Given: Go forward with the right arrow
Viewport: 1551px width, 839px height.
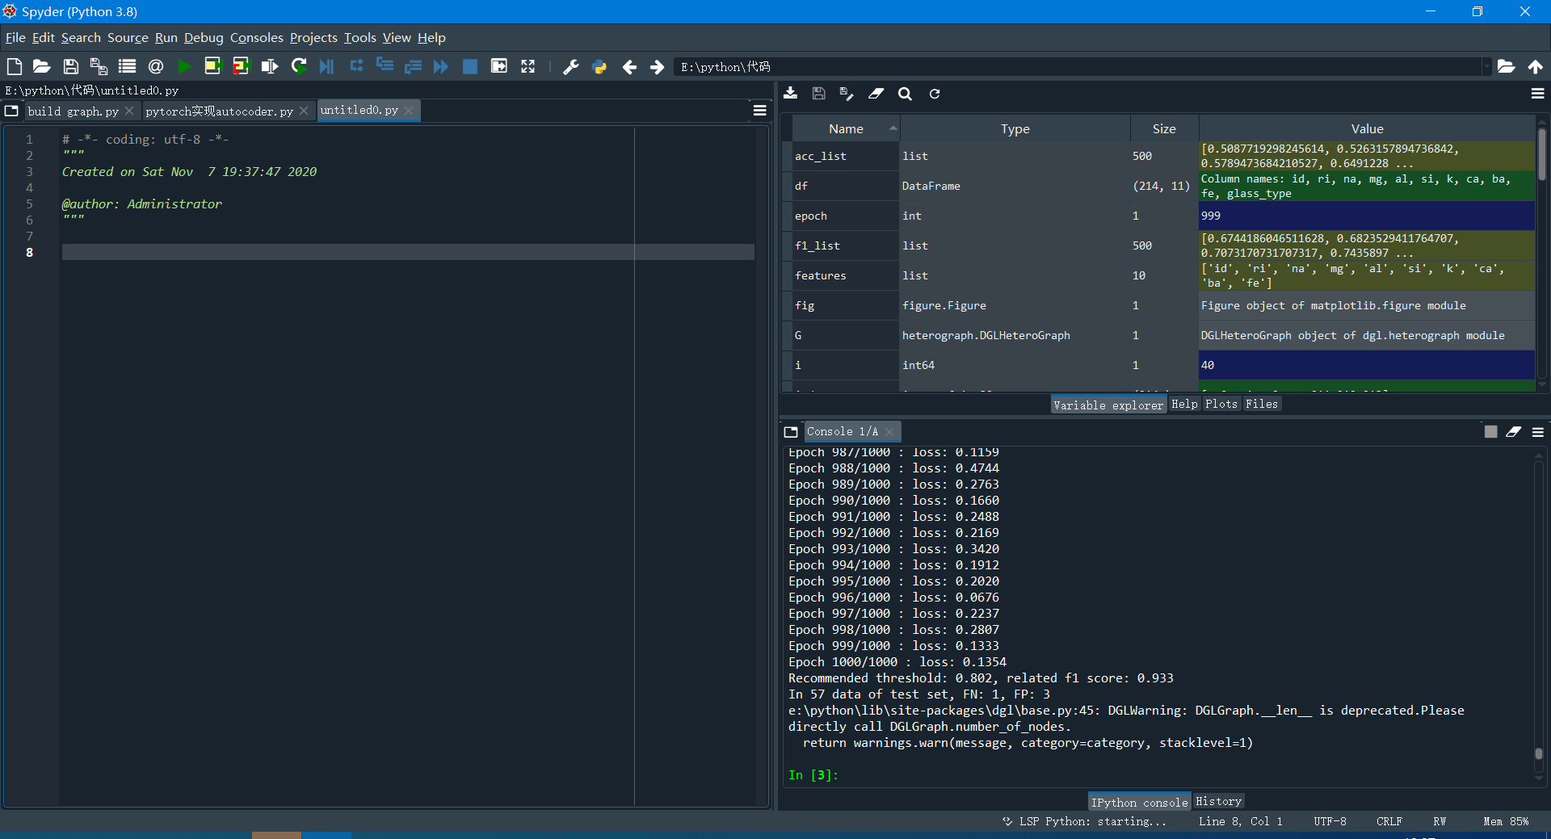Looking at the screenshot, I should tap(658, 66).
